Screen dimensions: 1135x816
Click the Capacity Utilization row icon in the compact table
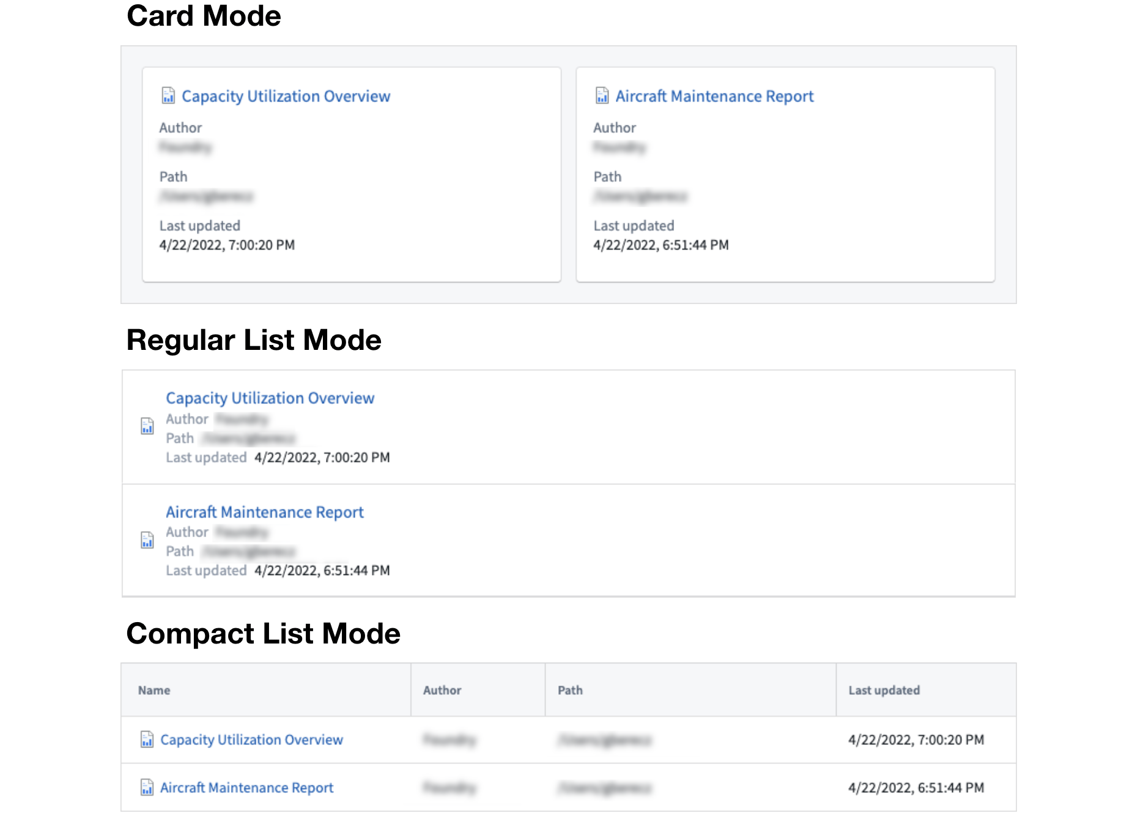[147, 739]
